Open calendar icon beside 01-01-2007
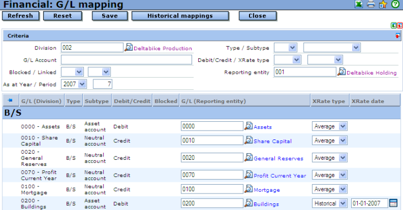 tap(393, 203)
